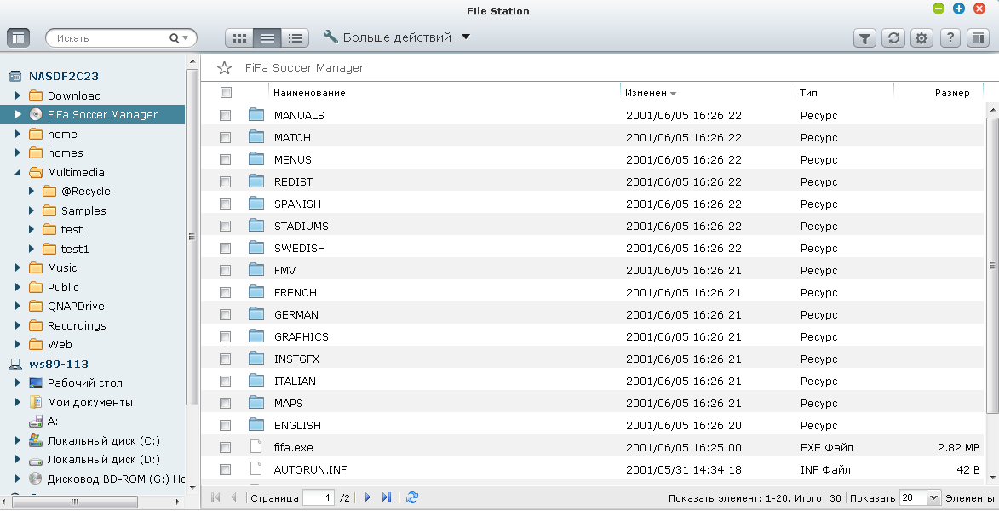The height and width of the screenshot is (511, 999).
Task: Open Больше действий menu
Action: coord(396,37)
